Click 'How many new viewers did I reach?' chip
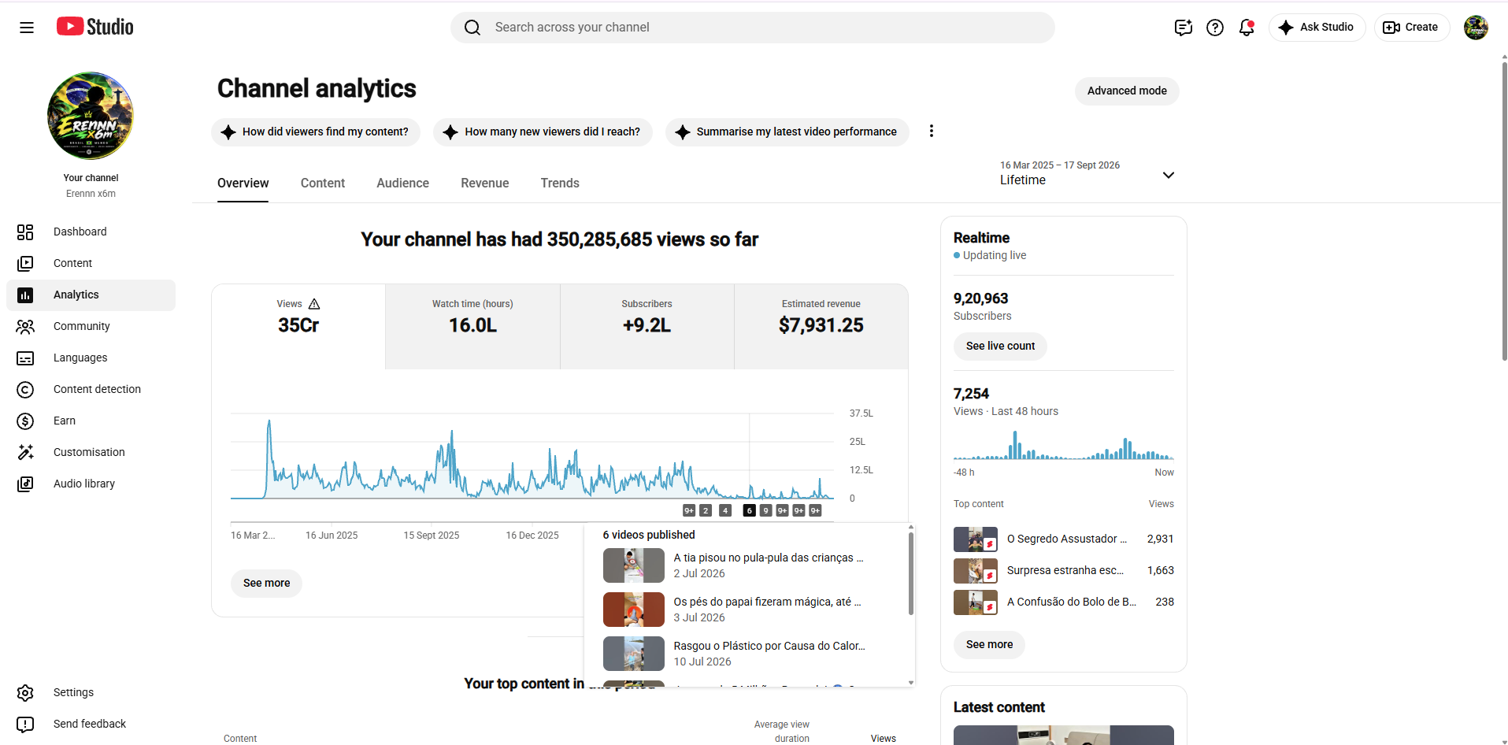1508x745 pixels. click(x=543, y=132)
